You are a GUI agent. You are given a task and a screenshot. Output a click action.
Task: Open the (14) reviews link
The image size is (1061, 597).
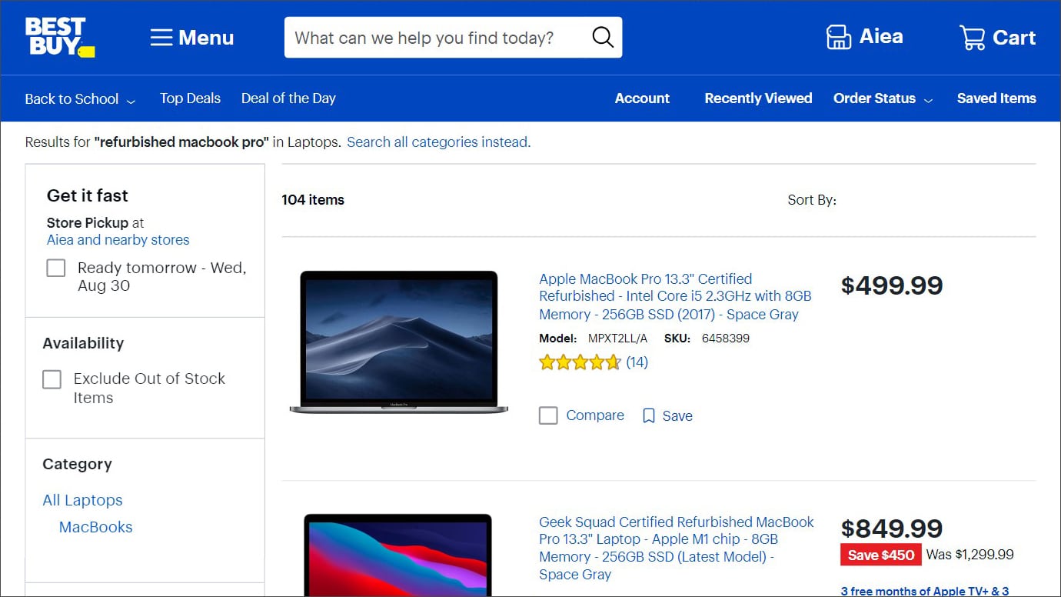click(x=637, y=362)
